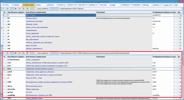Click the red delete icon in upper toolbar

point(20,9)
